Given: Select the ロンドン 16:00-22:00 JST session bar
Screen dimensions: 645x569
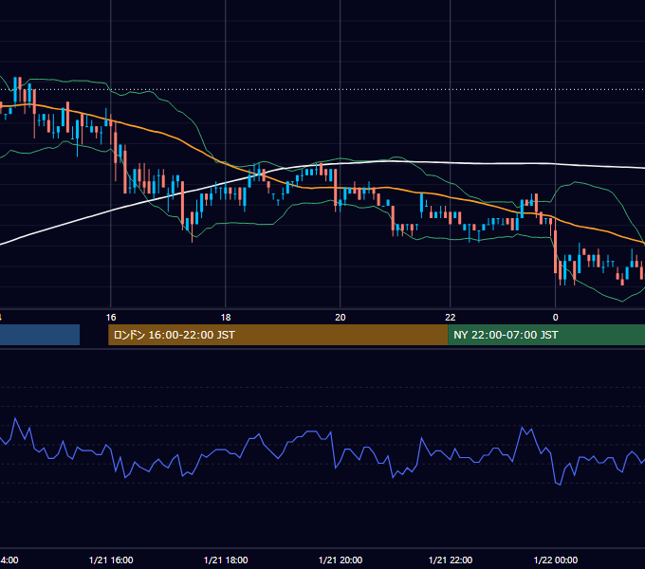Looking at the screenshot, I should pos(278,335).
